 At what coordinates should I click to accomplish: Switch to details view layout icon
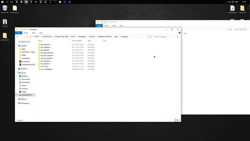click(176, 120)
